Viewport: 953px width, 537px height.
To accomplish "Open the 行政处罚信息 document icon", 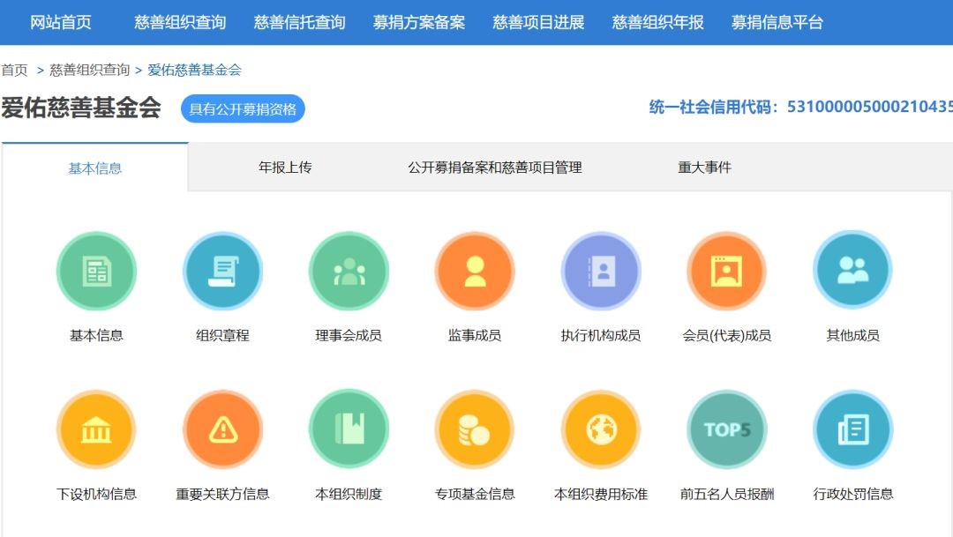I will point(852,429).
